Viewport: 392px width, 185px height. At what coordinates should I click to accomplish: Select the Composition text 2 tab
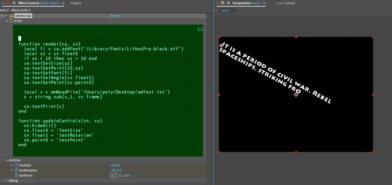click(246, 3)
